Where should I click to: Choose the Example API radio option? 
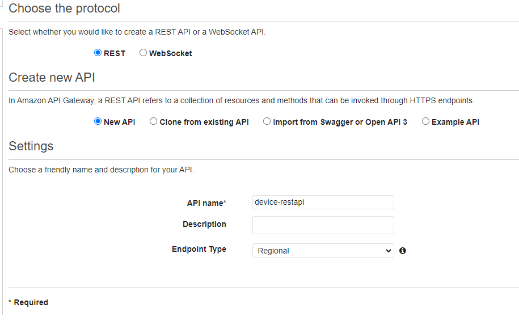coord(425,121)
